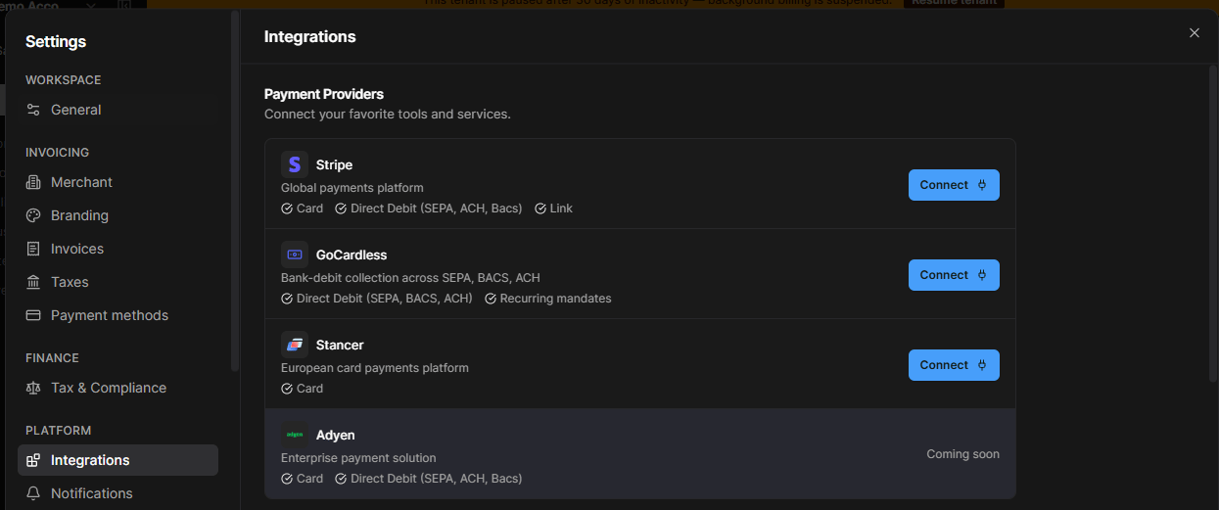Click the Global payments platform description
This screenshot has width=1219, height=510.
[352, 188]
